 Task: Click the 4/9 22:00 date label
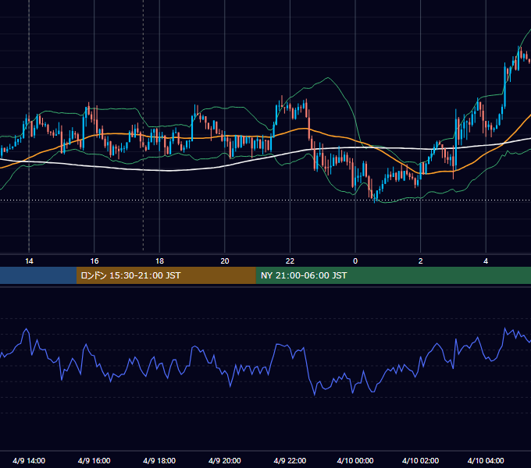[x=290, y=460]
